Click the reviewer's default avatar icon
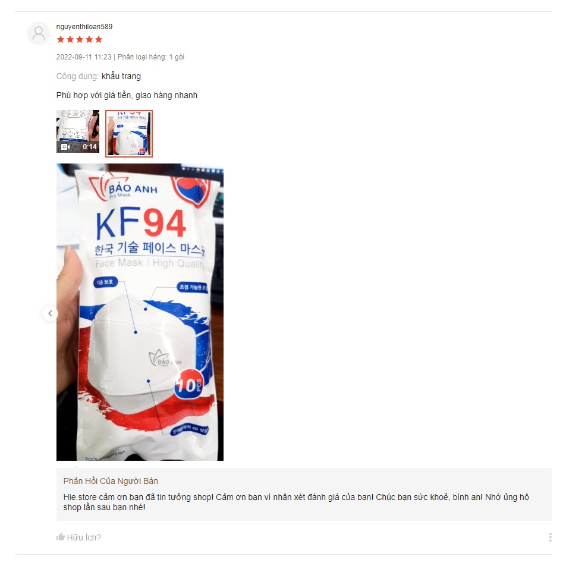This screenshot has width=566, height=566. click(x=39, y=33)
